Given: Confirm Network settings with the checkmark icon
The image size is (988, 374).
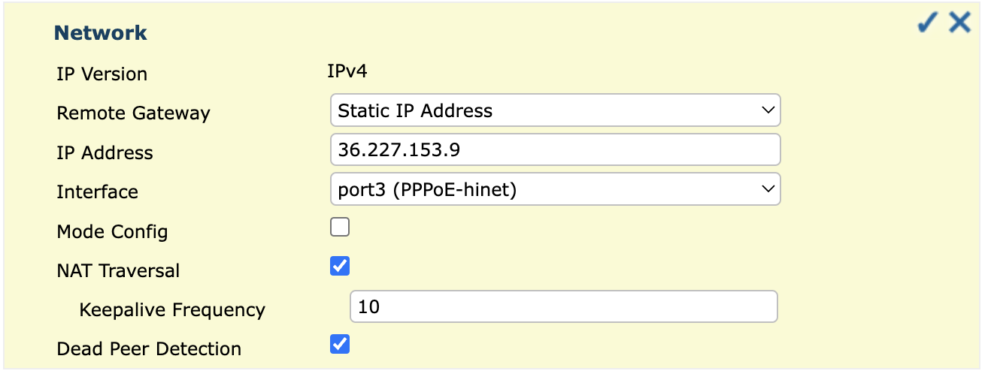Looking at the screenshot, I should 928,23.
